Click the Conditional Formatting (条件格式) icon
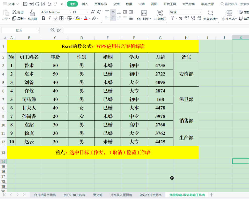 pyautogui.click(x=229, y=13)
